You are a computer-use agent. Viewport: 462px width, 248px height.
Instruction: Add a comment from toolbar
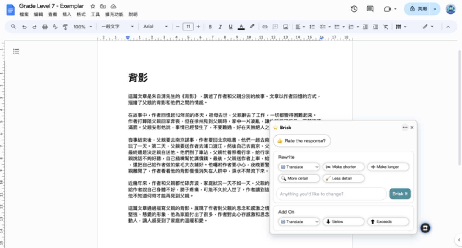275,27
